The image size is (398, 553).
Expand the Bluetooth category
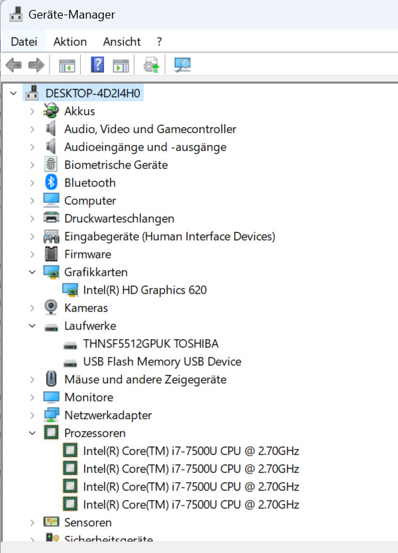pos(32,183)
